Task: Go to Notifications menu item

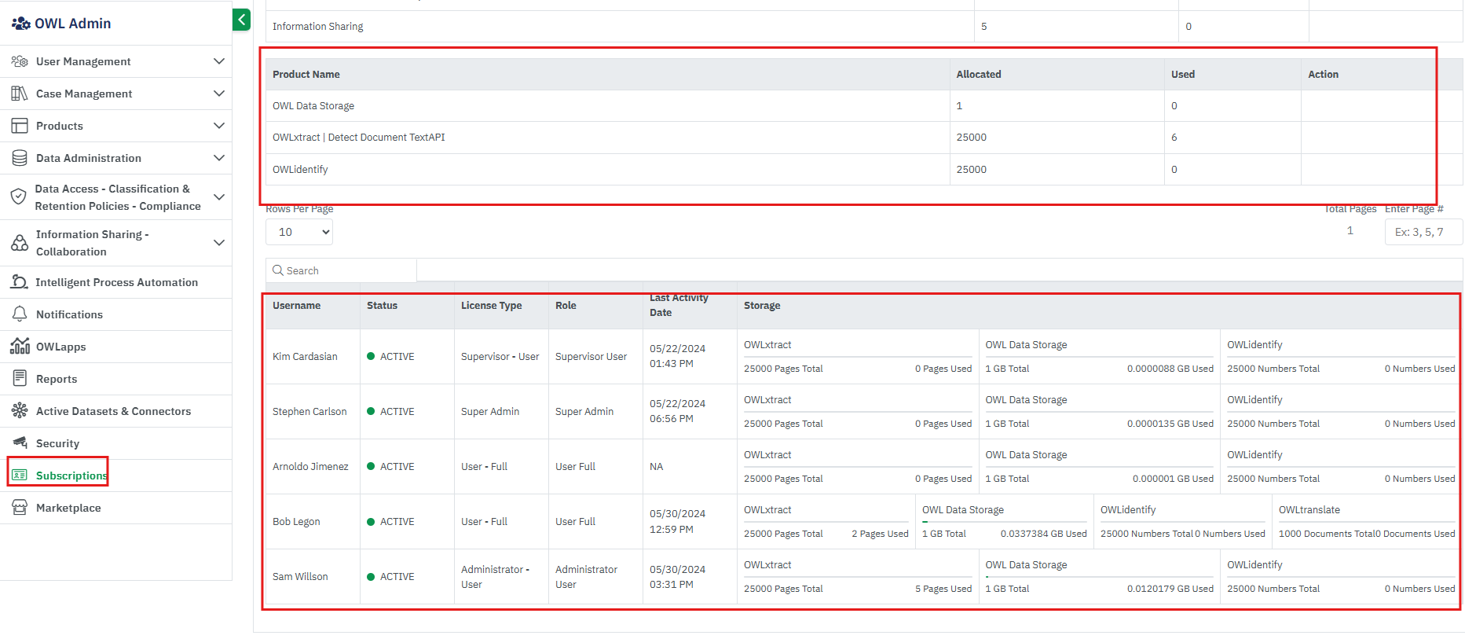Action: (116, 314)
